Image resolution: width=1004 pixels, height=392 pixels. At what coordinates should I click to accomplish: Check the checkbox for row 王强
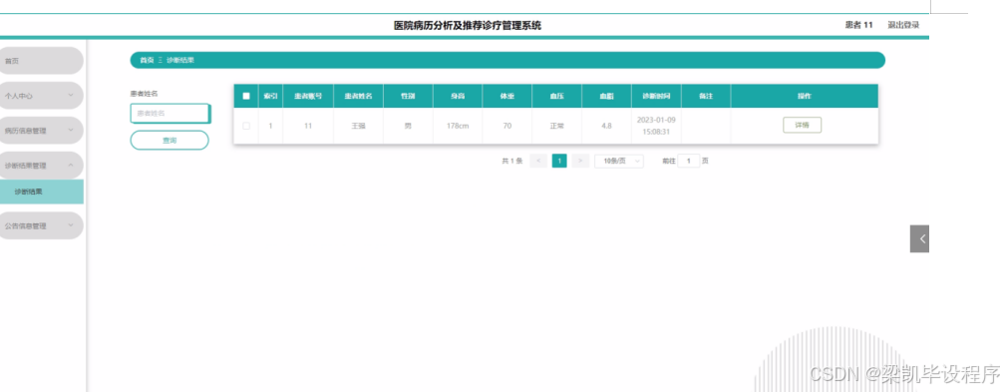click(x=246, y=126)
